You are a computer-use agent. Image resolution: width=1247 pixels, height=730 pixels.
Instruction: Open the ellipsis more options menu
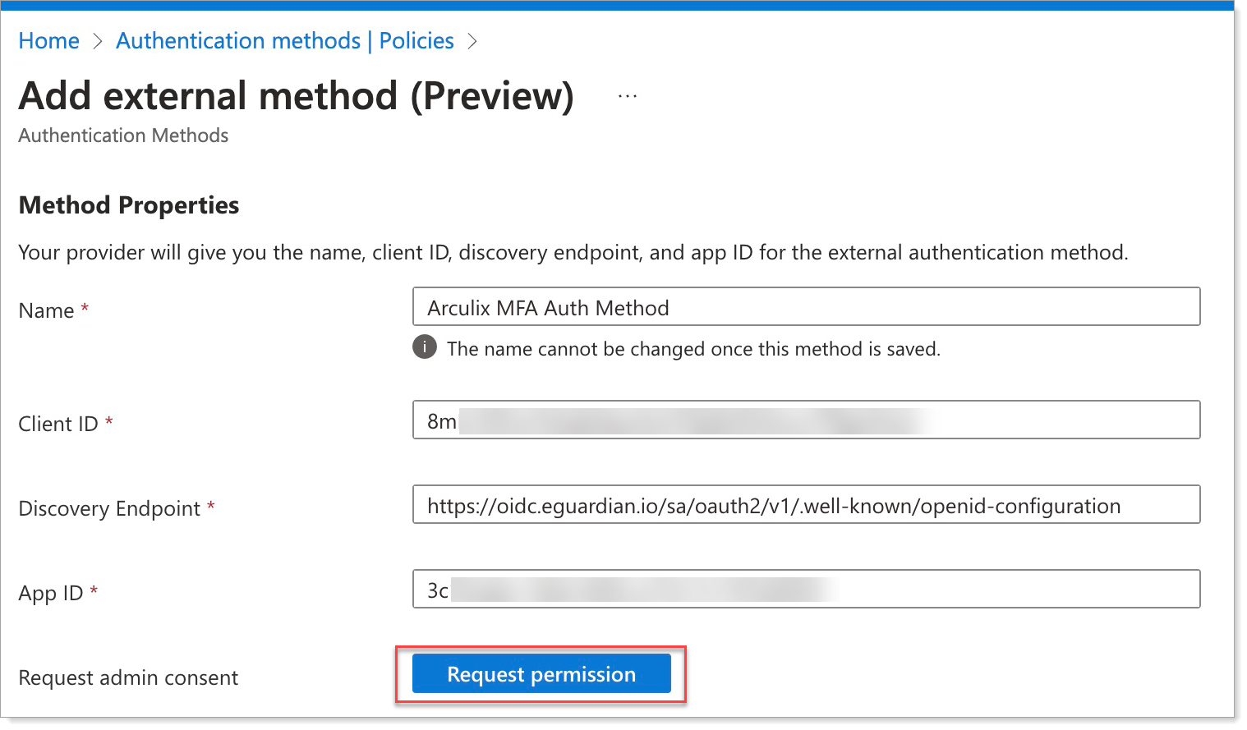628,97
